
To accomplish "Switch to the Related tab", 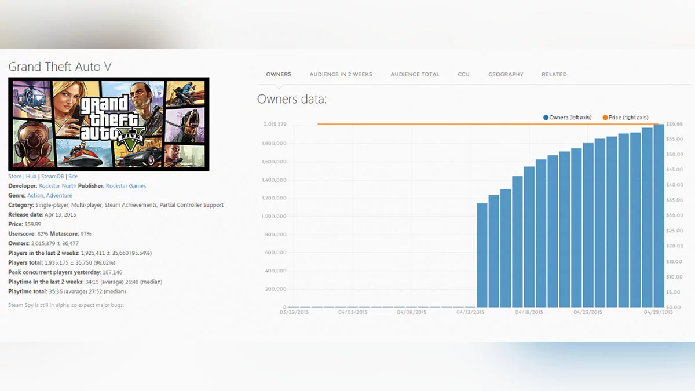I will (x=554, y=74).
